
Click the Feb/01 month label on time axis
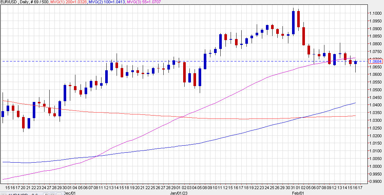[x=297, y=193]
